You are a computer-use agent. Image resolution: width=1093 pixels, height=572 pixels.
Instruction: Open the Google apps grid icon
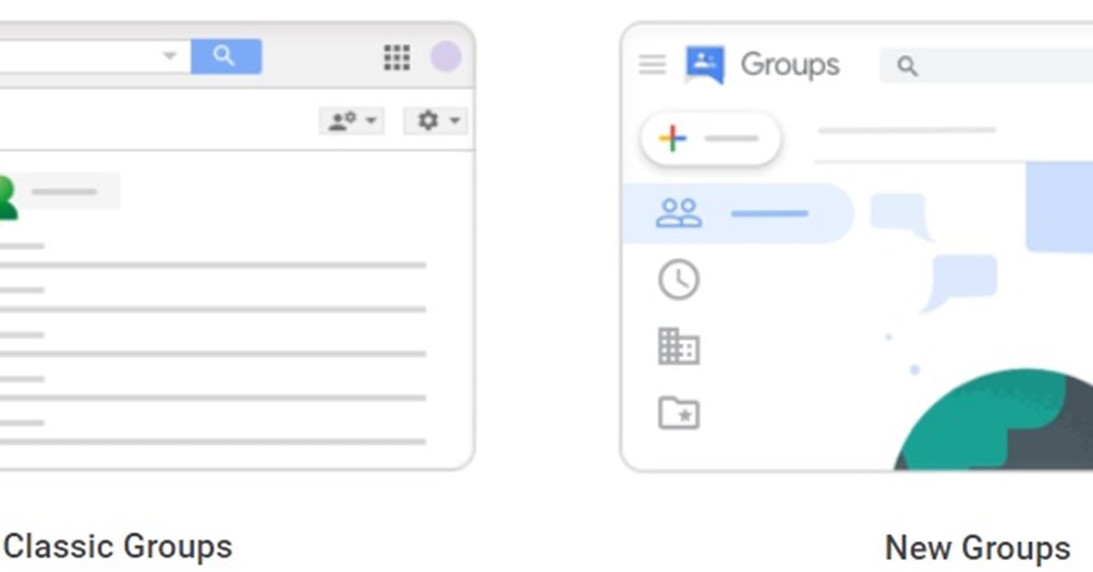point(396,57)
